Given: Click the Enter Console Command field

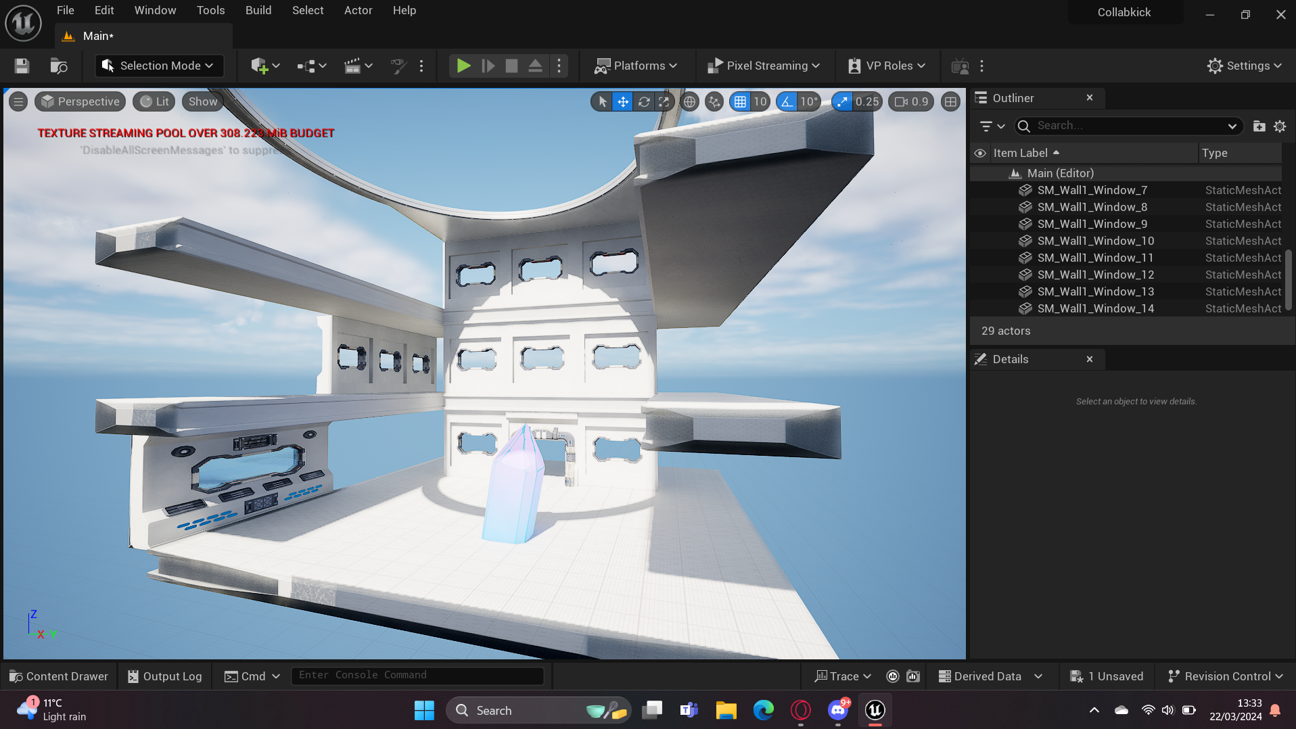Looking at the screenshot, I should pyautogui.click(x=417, y=676).
